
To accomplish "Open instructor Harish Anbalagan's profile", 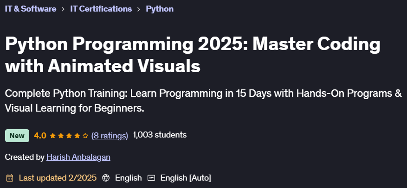I will point(78,157).
